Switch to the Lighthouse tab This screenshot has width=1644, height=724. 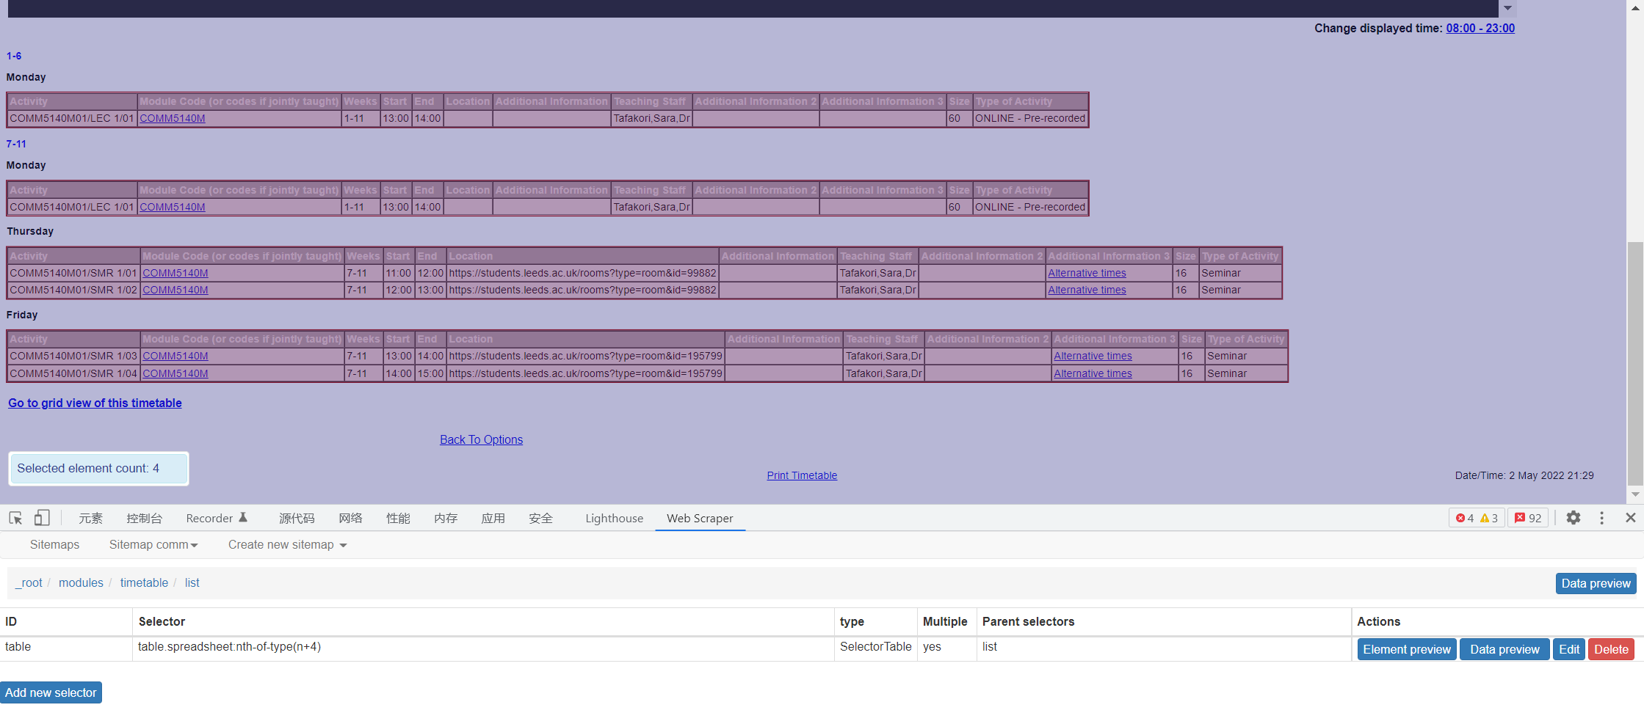(614, 518)
